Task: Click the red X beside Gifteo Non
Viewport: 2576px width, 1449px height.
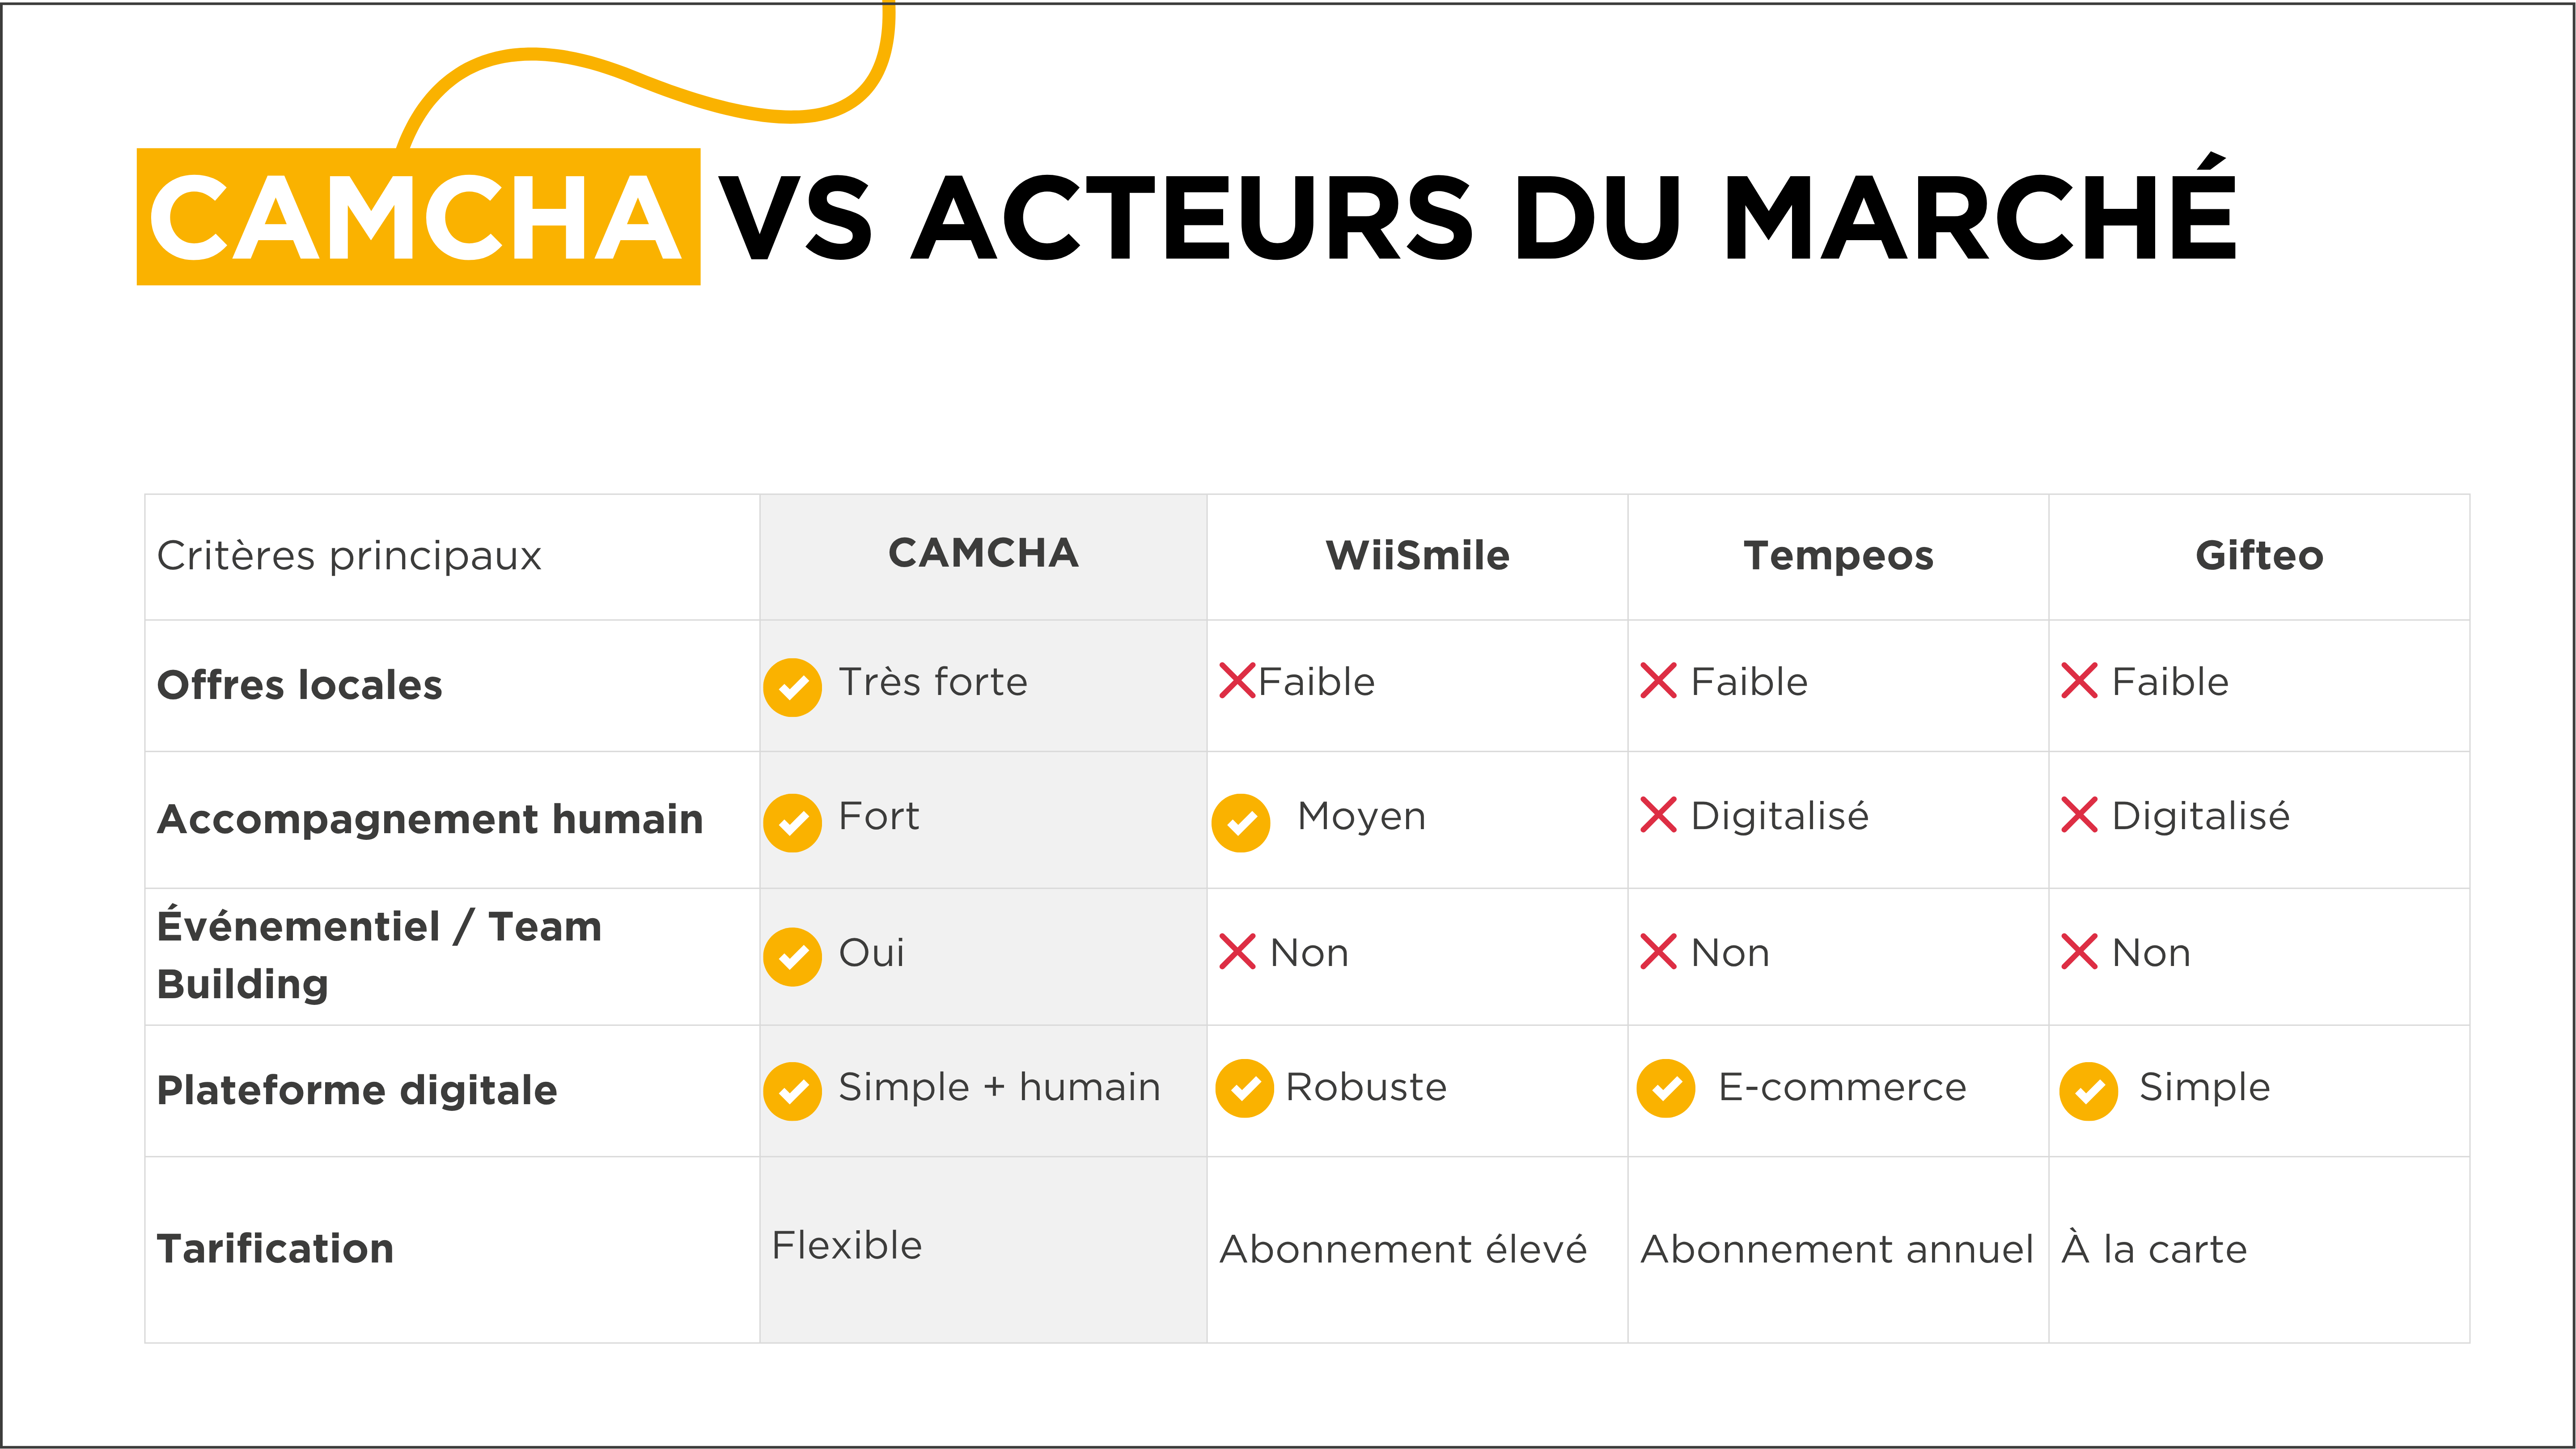Action: coord(2079,952)
